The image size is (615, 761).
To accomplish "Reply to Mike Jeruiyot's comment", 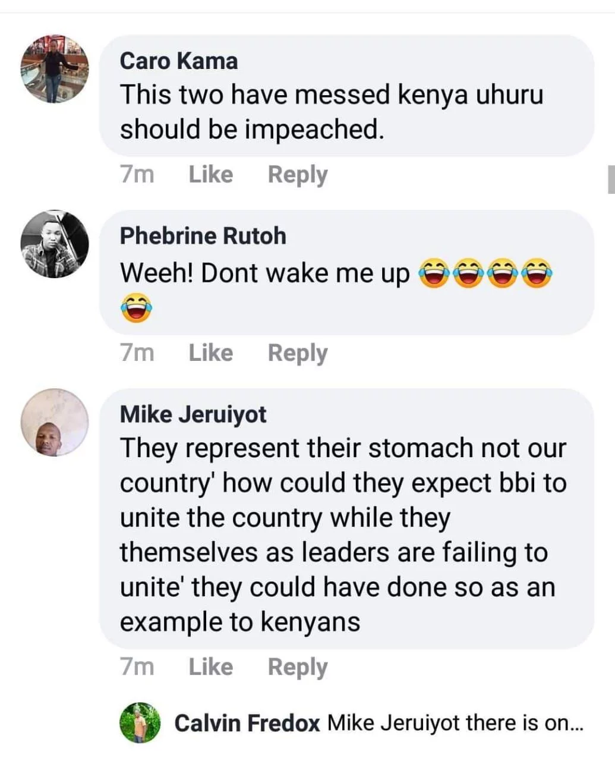I will pos(298,667).
